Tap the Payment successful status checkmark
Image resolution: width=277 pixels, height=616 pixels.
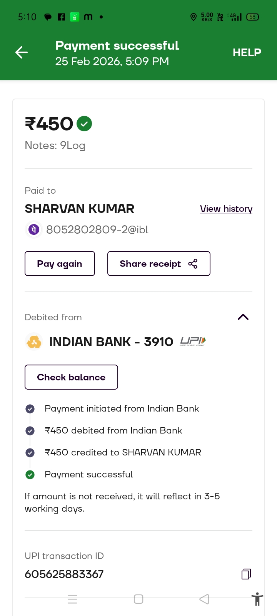click(30, 475)
